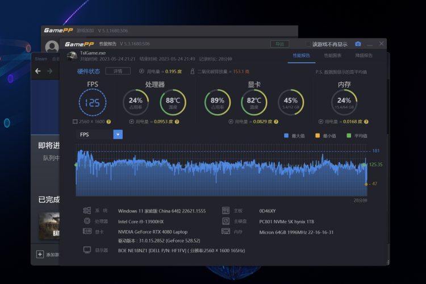Click the monitor display icon in specs

click(87, 250)
